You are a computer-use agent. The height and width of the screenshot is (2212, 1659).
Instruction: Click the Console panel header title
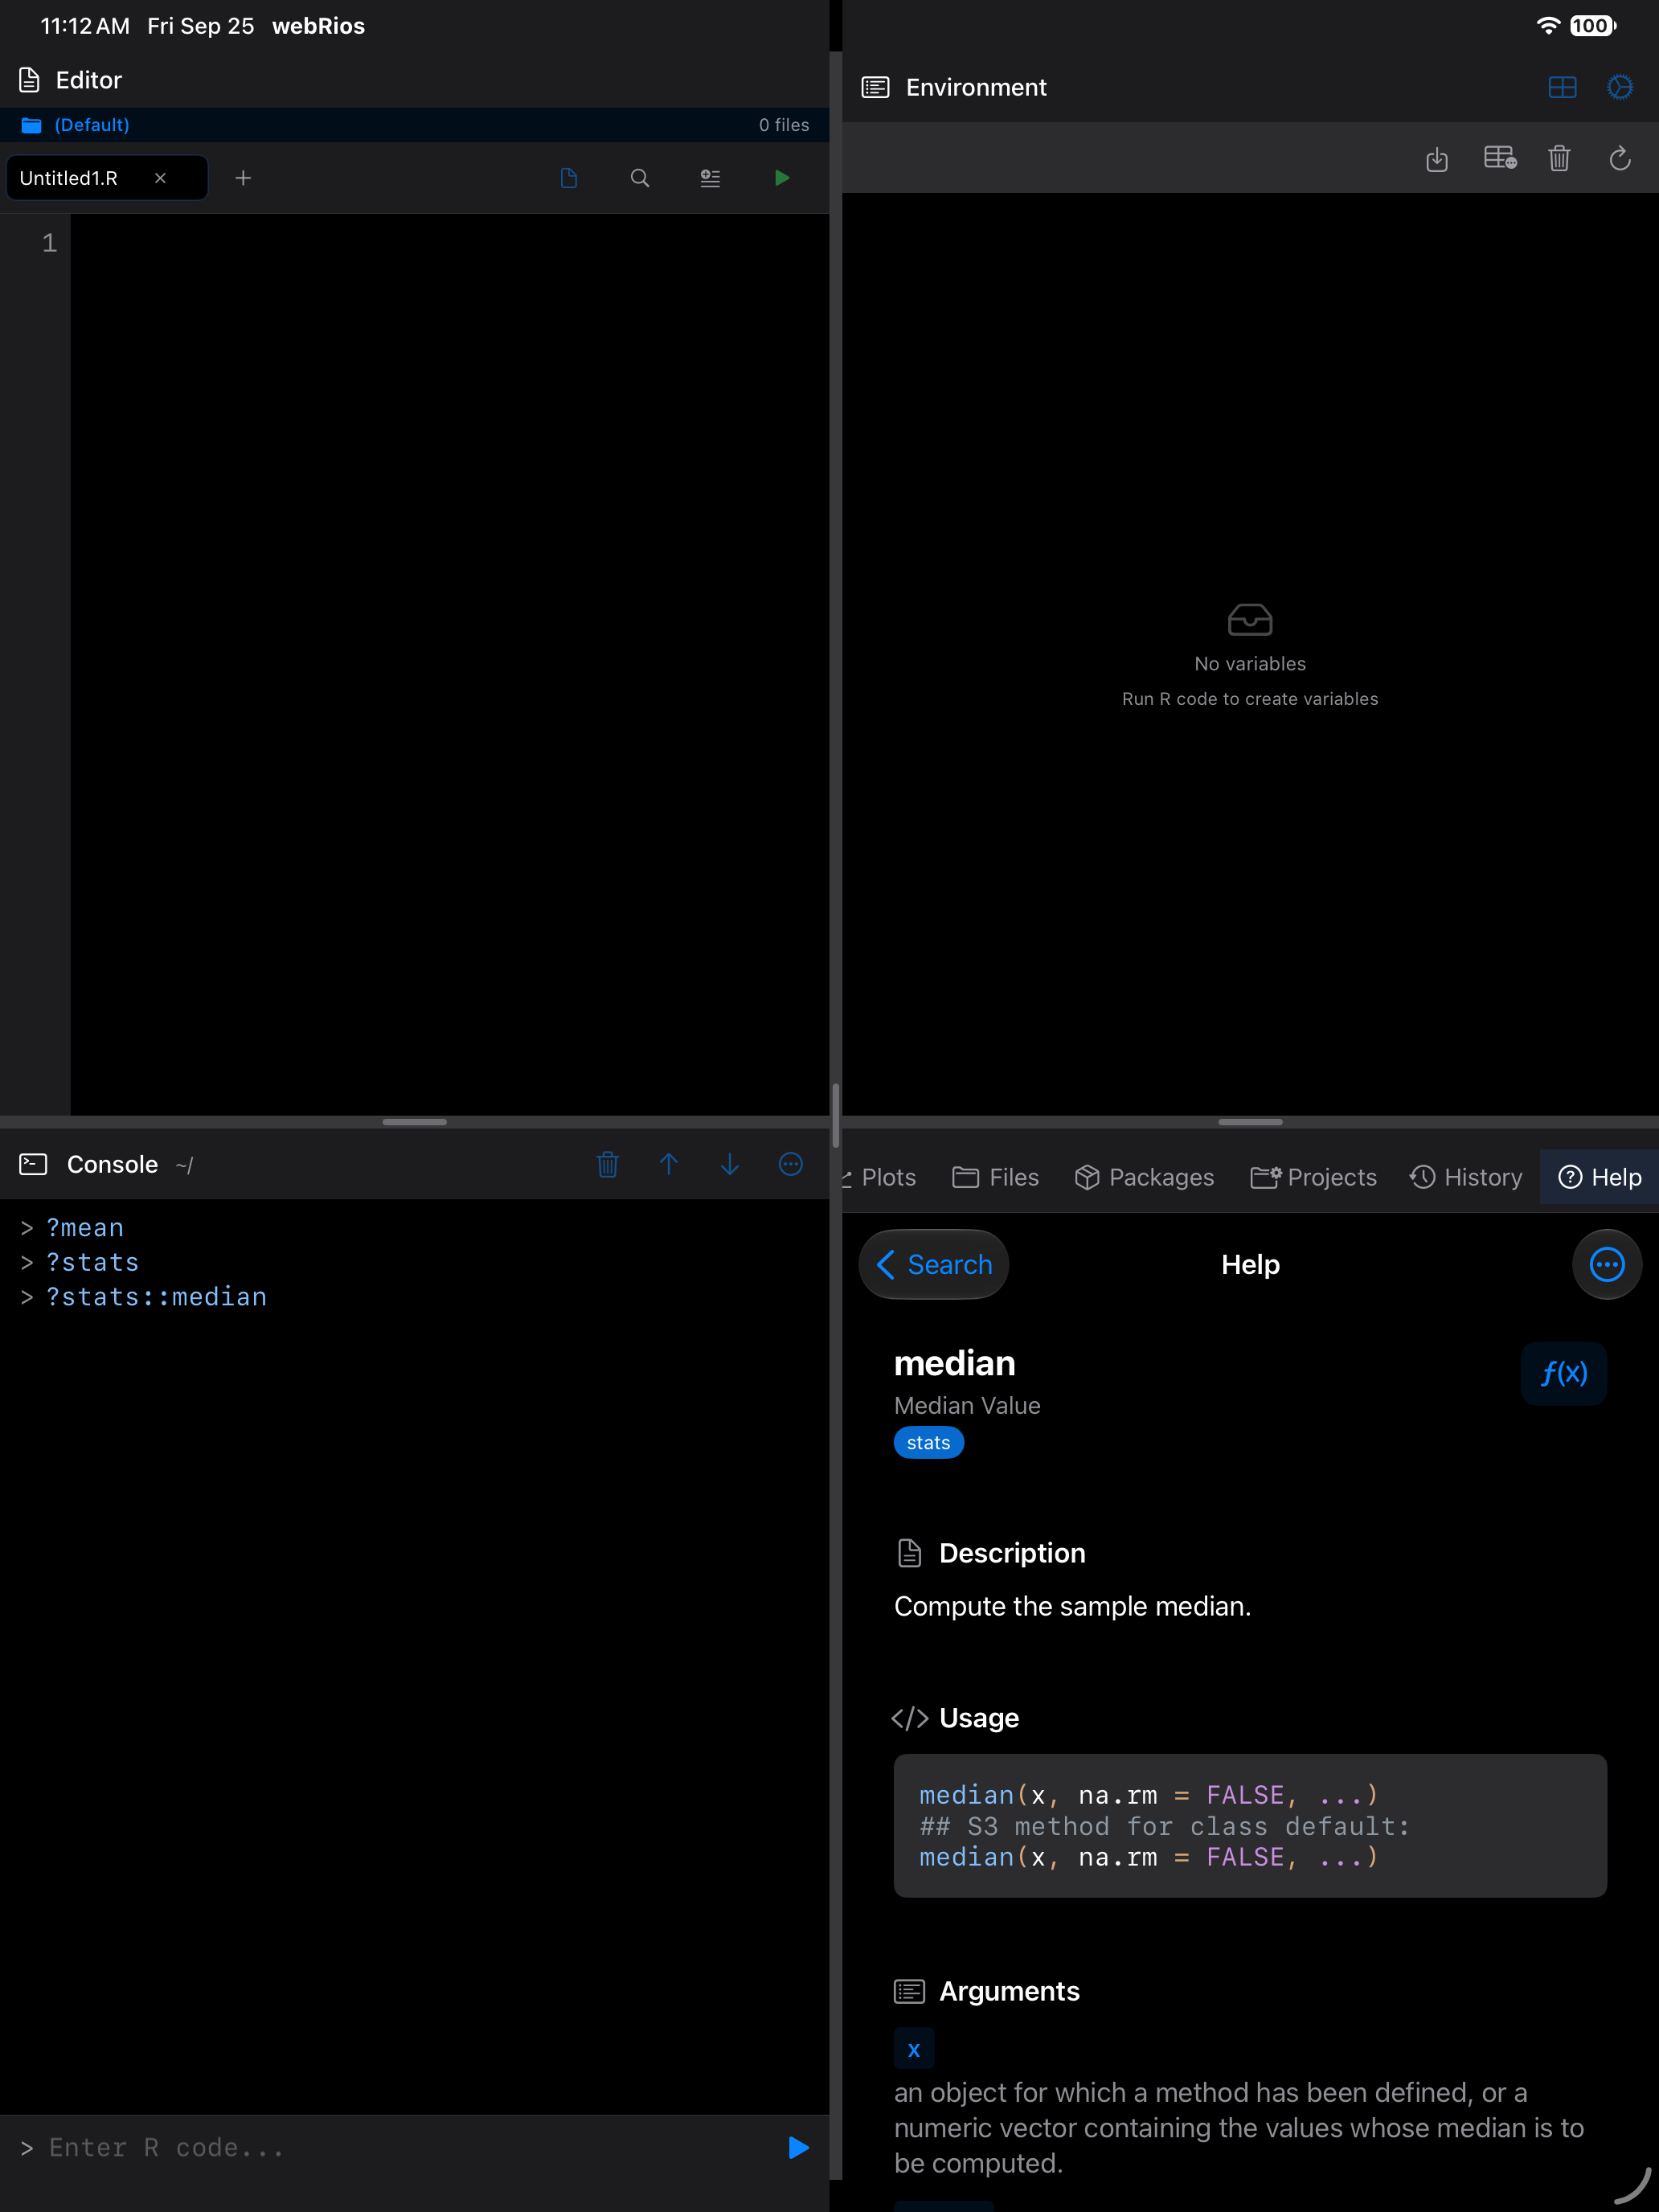[112, 1164]
